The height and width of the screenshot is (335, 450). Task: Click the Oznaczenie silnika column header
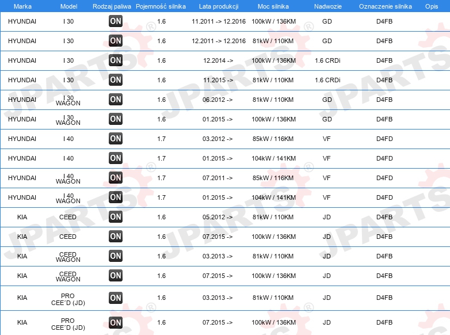click(x=385, y=6)
